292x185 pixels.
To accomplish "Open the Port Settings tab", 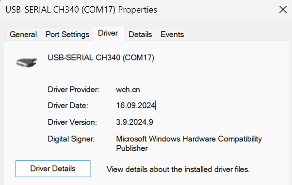I will point(67,34).
